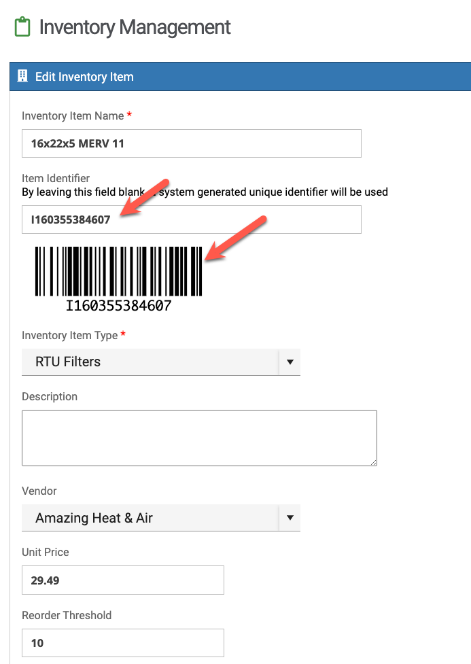Click the Inventory Item Name label
This screenshot has width=471, height=664.
[x=73, y=116]
